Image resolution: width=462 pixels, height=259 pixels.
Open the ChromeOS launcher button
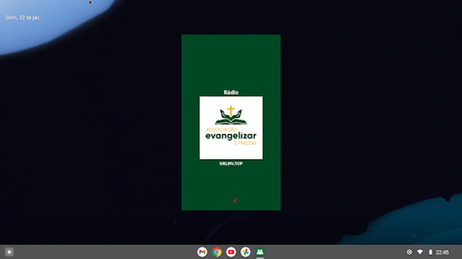(x=9, y=252)
